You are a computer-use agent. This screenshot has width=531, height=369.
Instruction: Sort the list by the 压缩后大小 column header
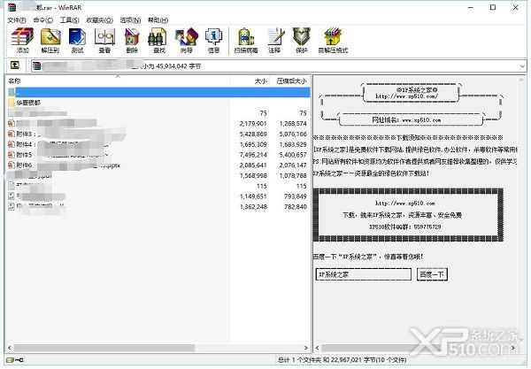click(x=290, y=81)
